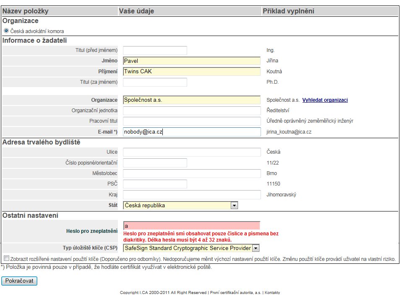Focus the Titul (za jménem) field

pos(155,82)
